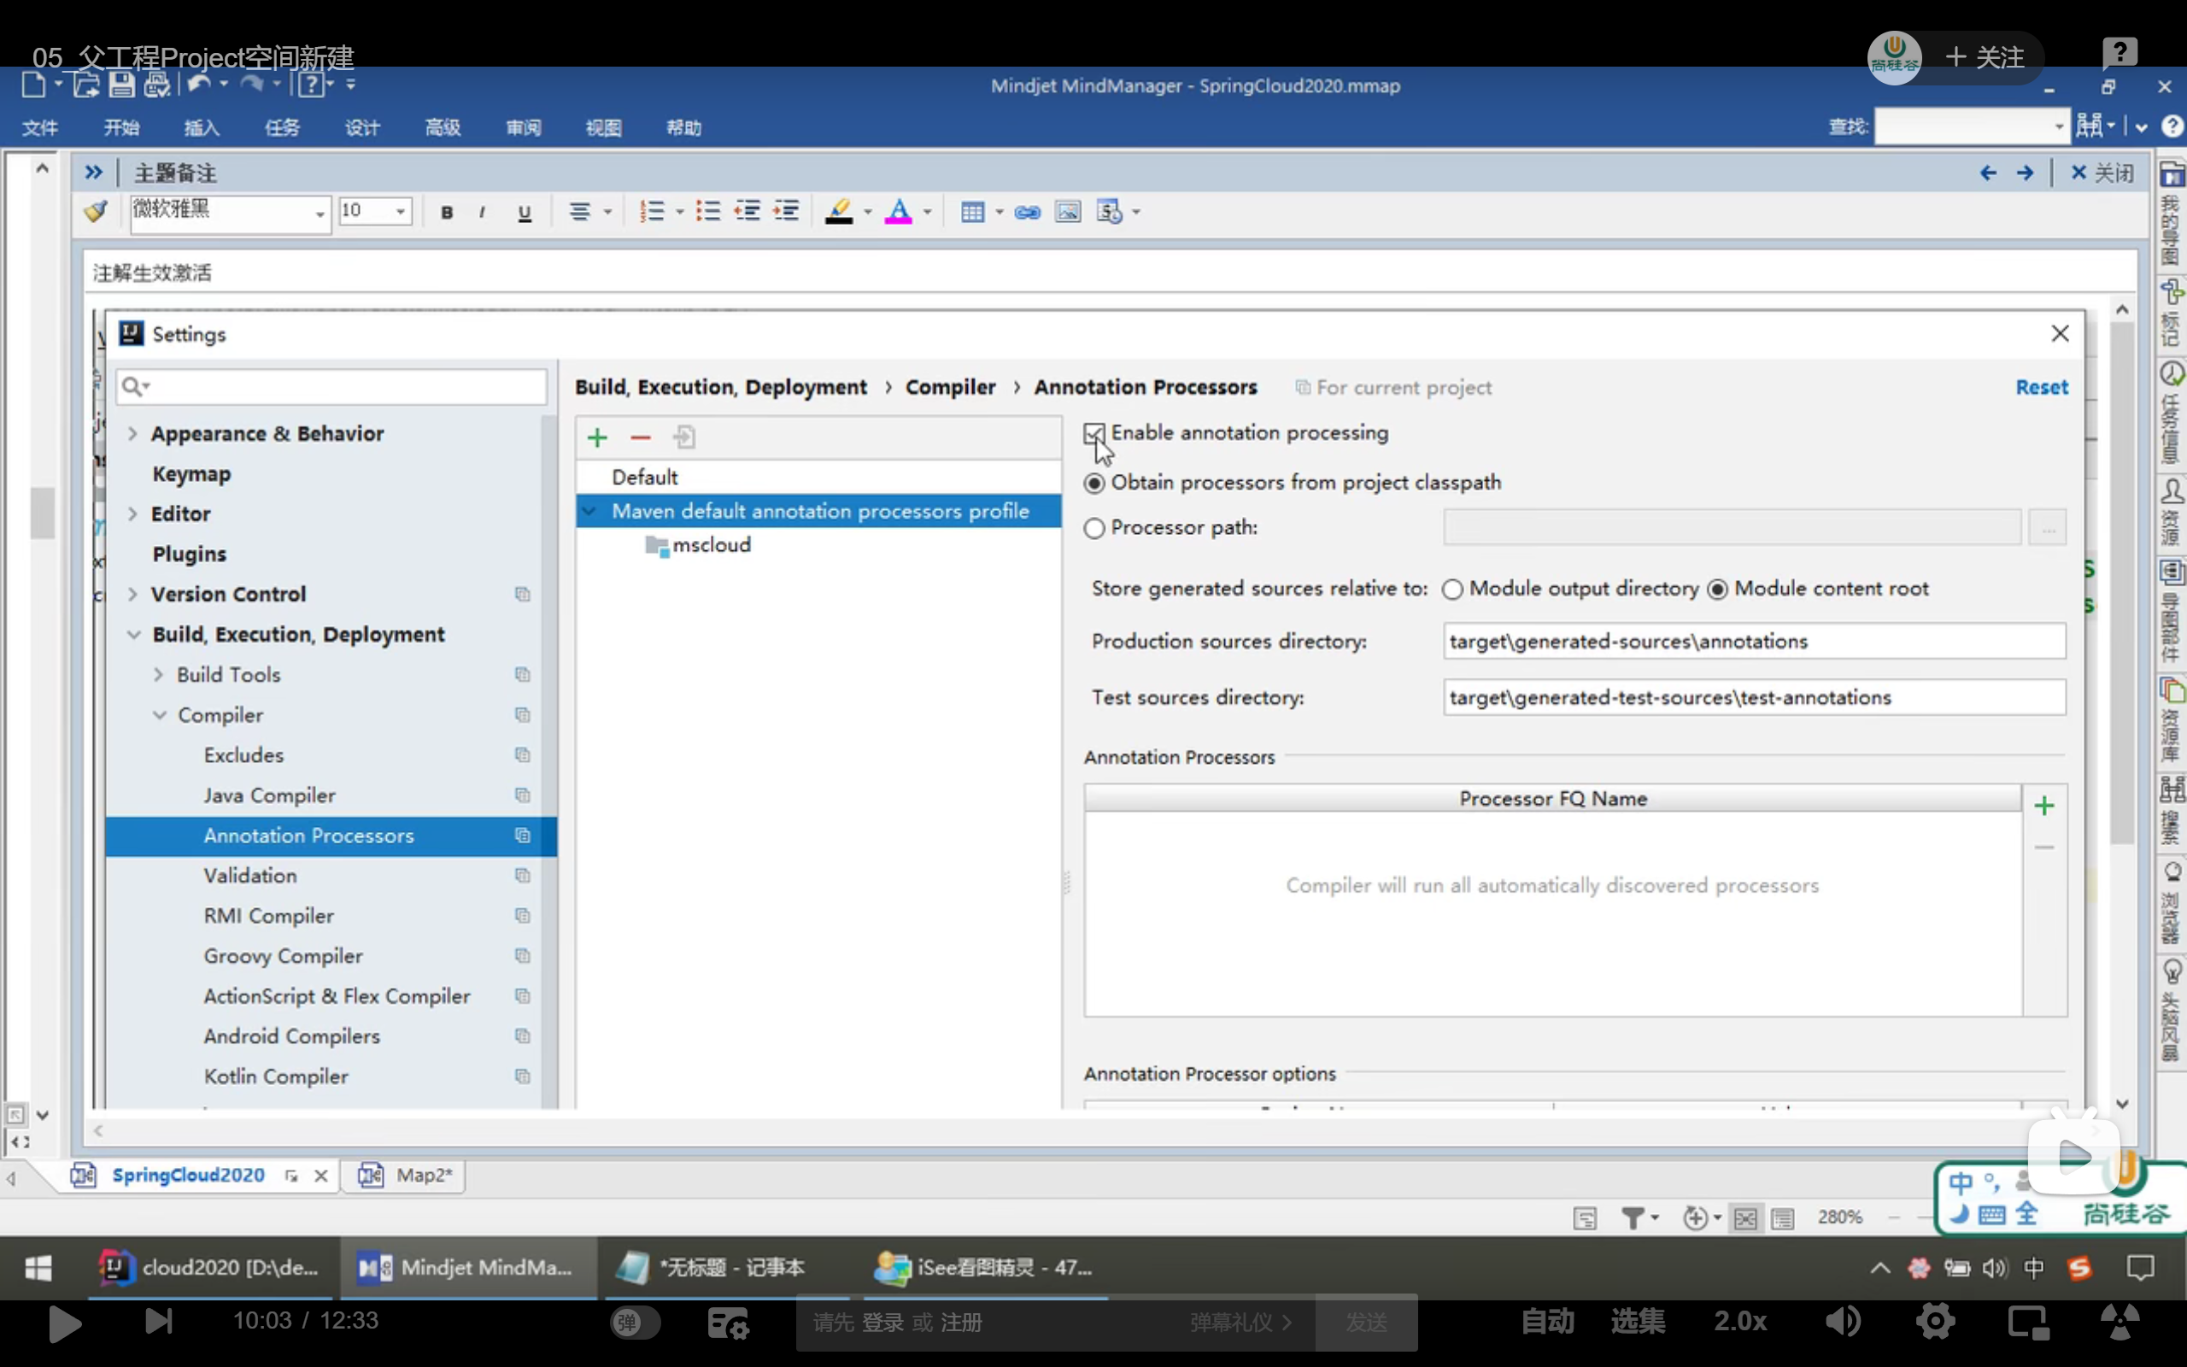Click the red minus to remove the profile
2187x1367 pixels.
coord(641,438)
